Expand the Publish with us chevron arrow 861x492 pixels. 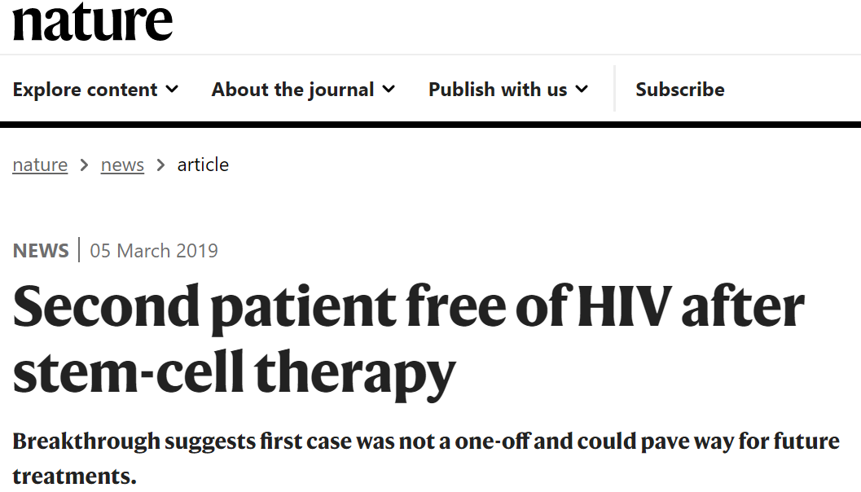tap(582, 89)
